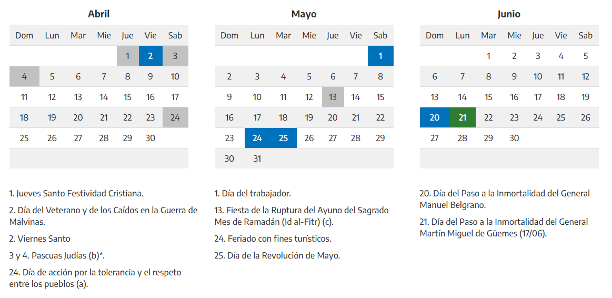Select May 25 in the calendar

[x=283, y=138]
